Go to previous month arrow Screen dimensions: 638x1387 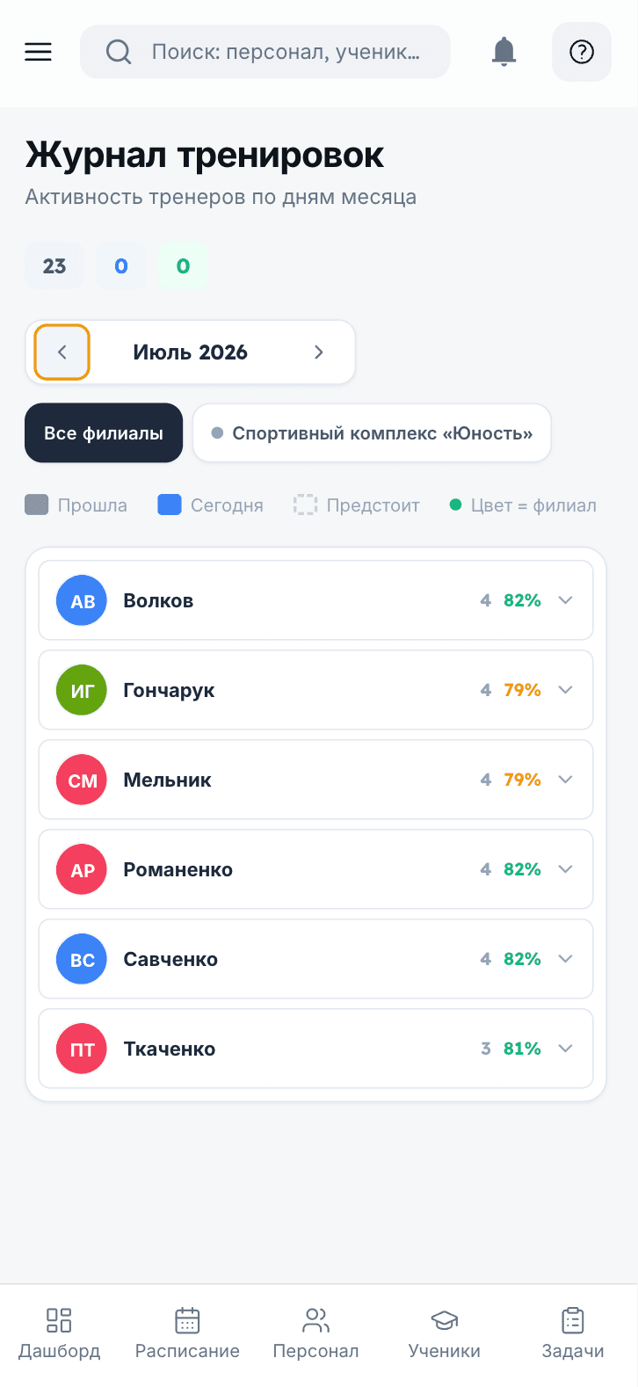(62, 352)
